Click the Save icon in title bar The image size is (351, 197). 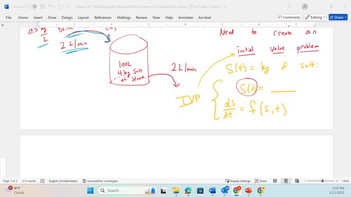tap(43, 7)
